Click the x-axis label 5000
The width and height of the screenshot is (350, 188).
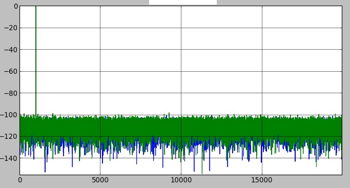point(100,180)
